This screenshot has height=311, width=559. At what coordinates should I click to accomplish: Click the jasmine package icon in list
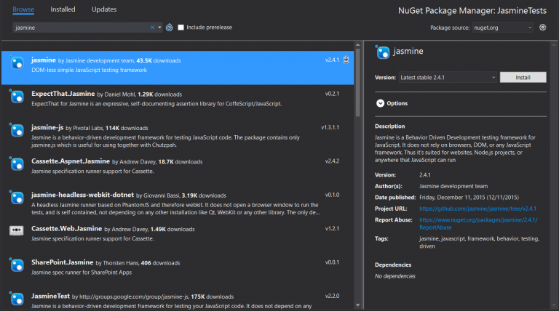click(17, 63)
